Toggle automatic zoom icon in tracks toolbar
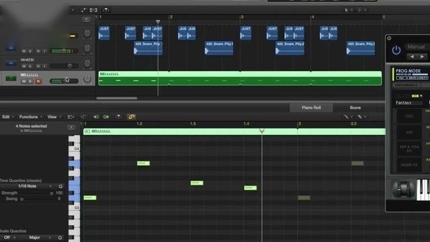This screenshot has width=430, height=242. tap(83, 10)
